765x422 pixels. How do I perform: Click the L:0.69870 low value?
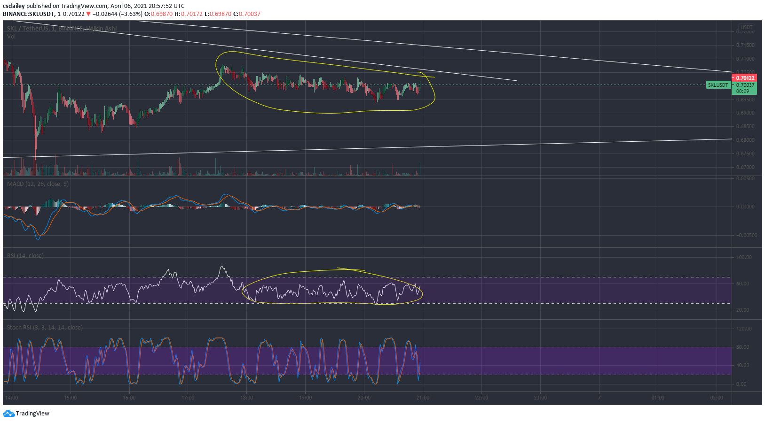(218, 14)
